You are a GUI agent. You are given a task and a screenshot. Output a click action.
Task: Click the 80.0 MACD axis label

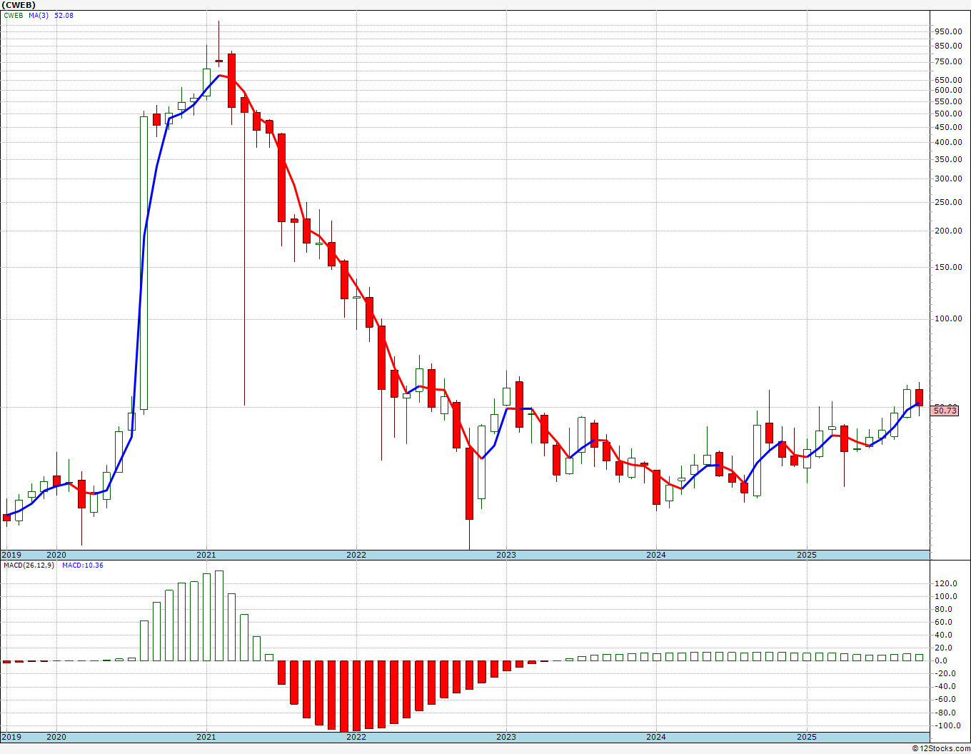pyautogui.click(x=944, y=609)
